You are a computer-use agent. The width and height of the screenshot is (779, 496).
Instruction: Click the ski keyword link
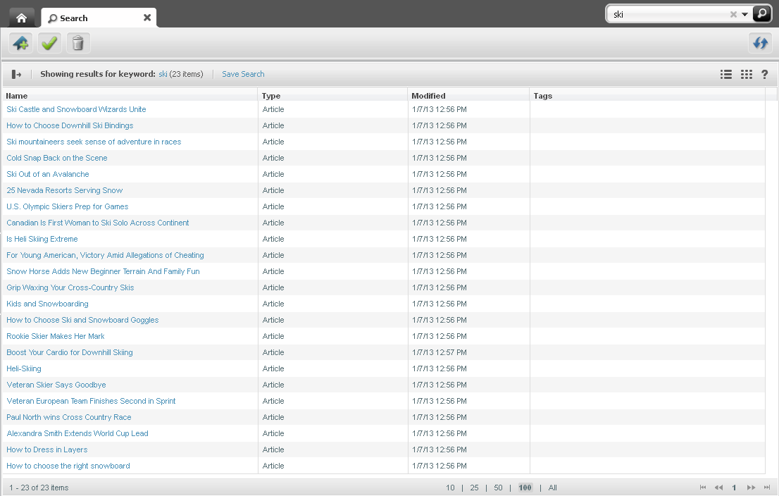(x=163, y=74)
